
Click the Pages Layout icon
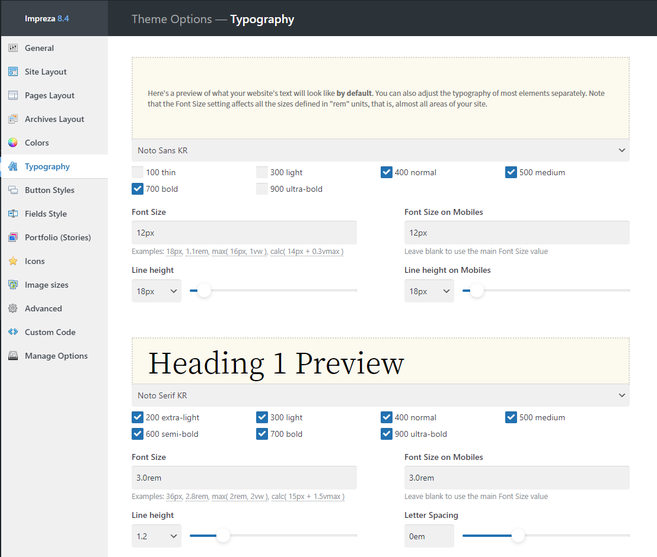(x=13, y=95)
